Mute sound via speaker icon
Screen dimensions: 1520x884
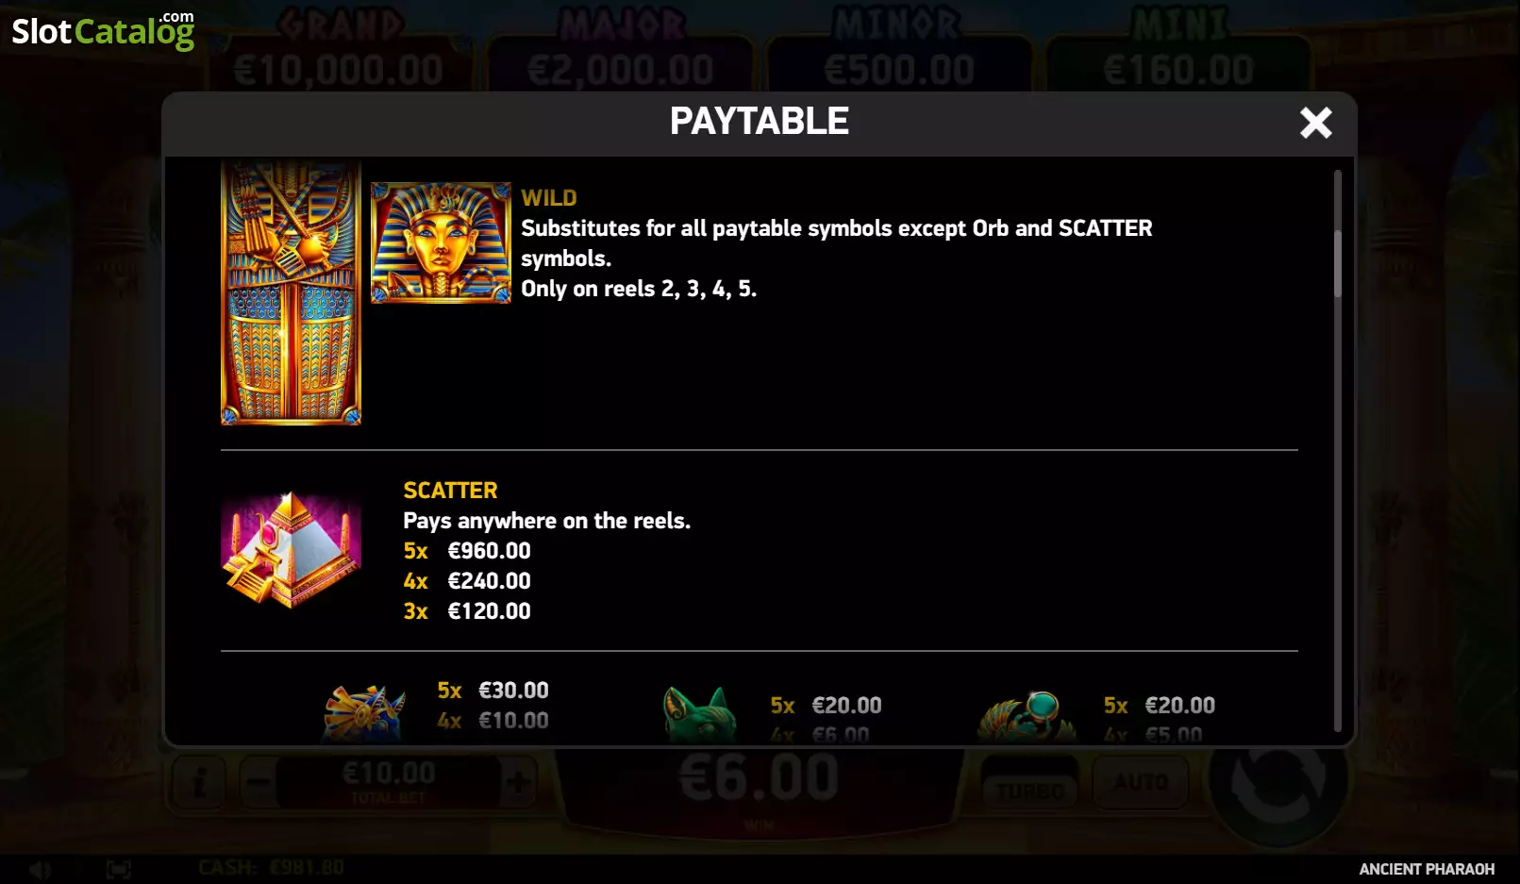click(x=39, y=869)
